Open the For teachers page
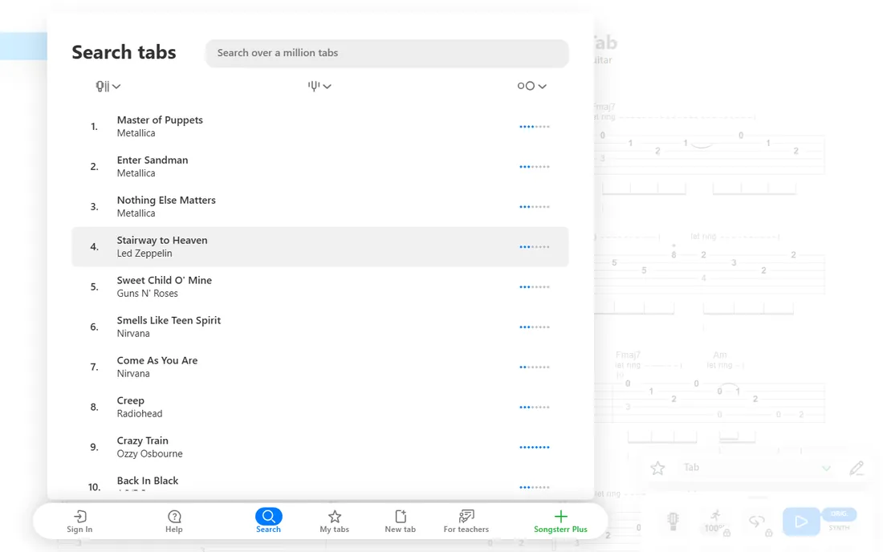 pos(466,521)
